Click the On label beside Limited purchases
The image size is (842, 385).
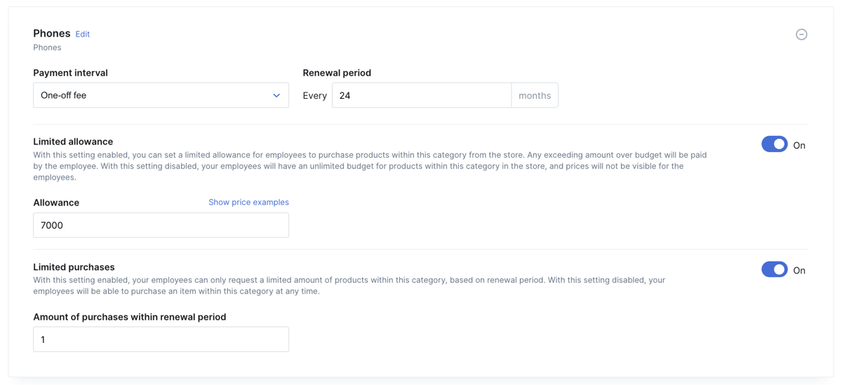[799, 270]
